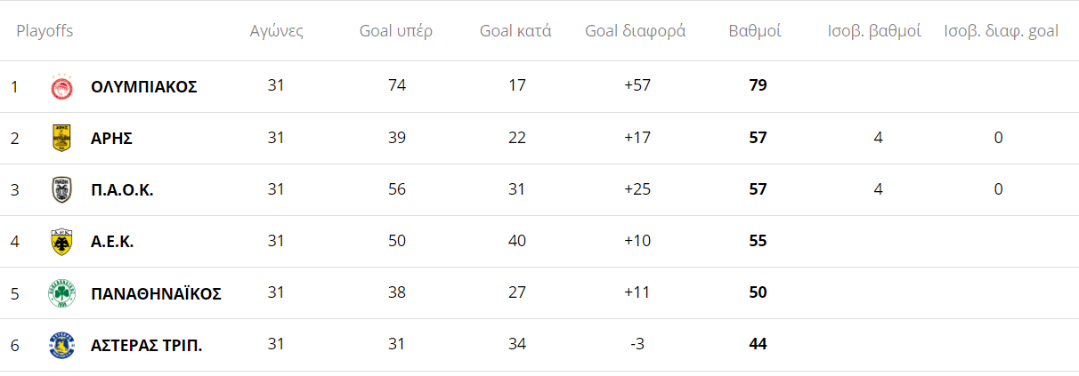Click the Asteras Tripolis blue crest
1079x376 pixels.
(x=61, y=344)
